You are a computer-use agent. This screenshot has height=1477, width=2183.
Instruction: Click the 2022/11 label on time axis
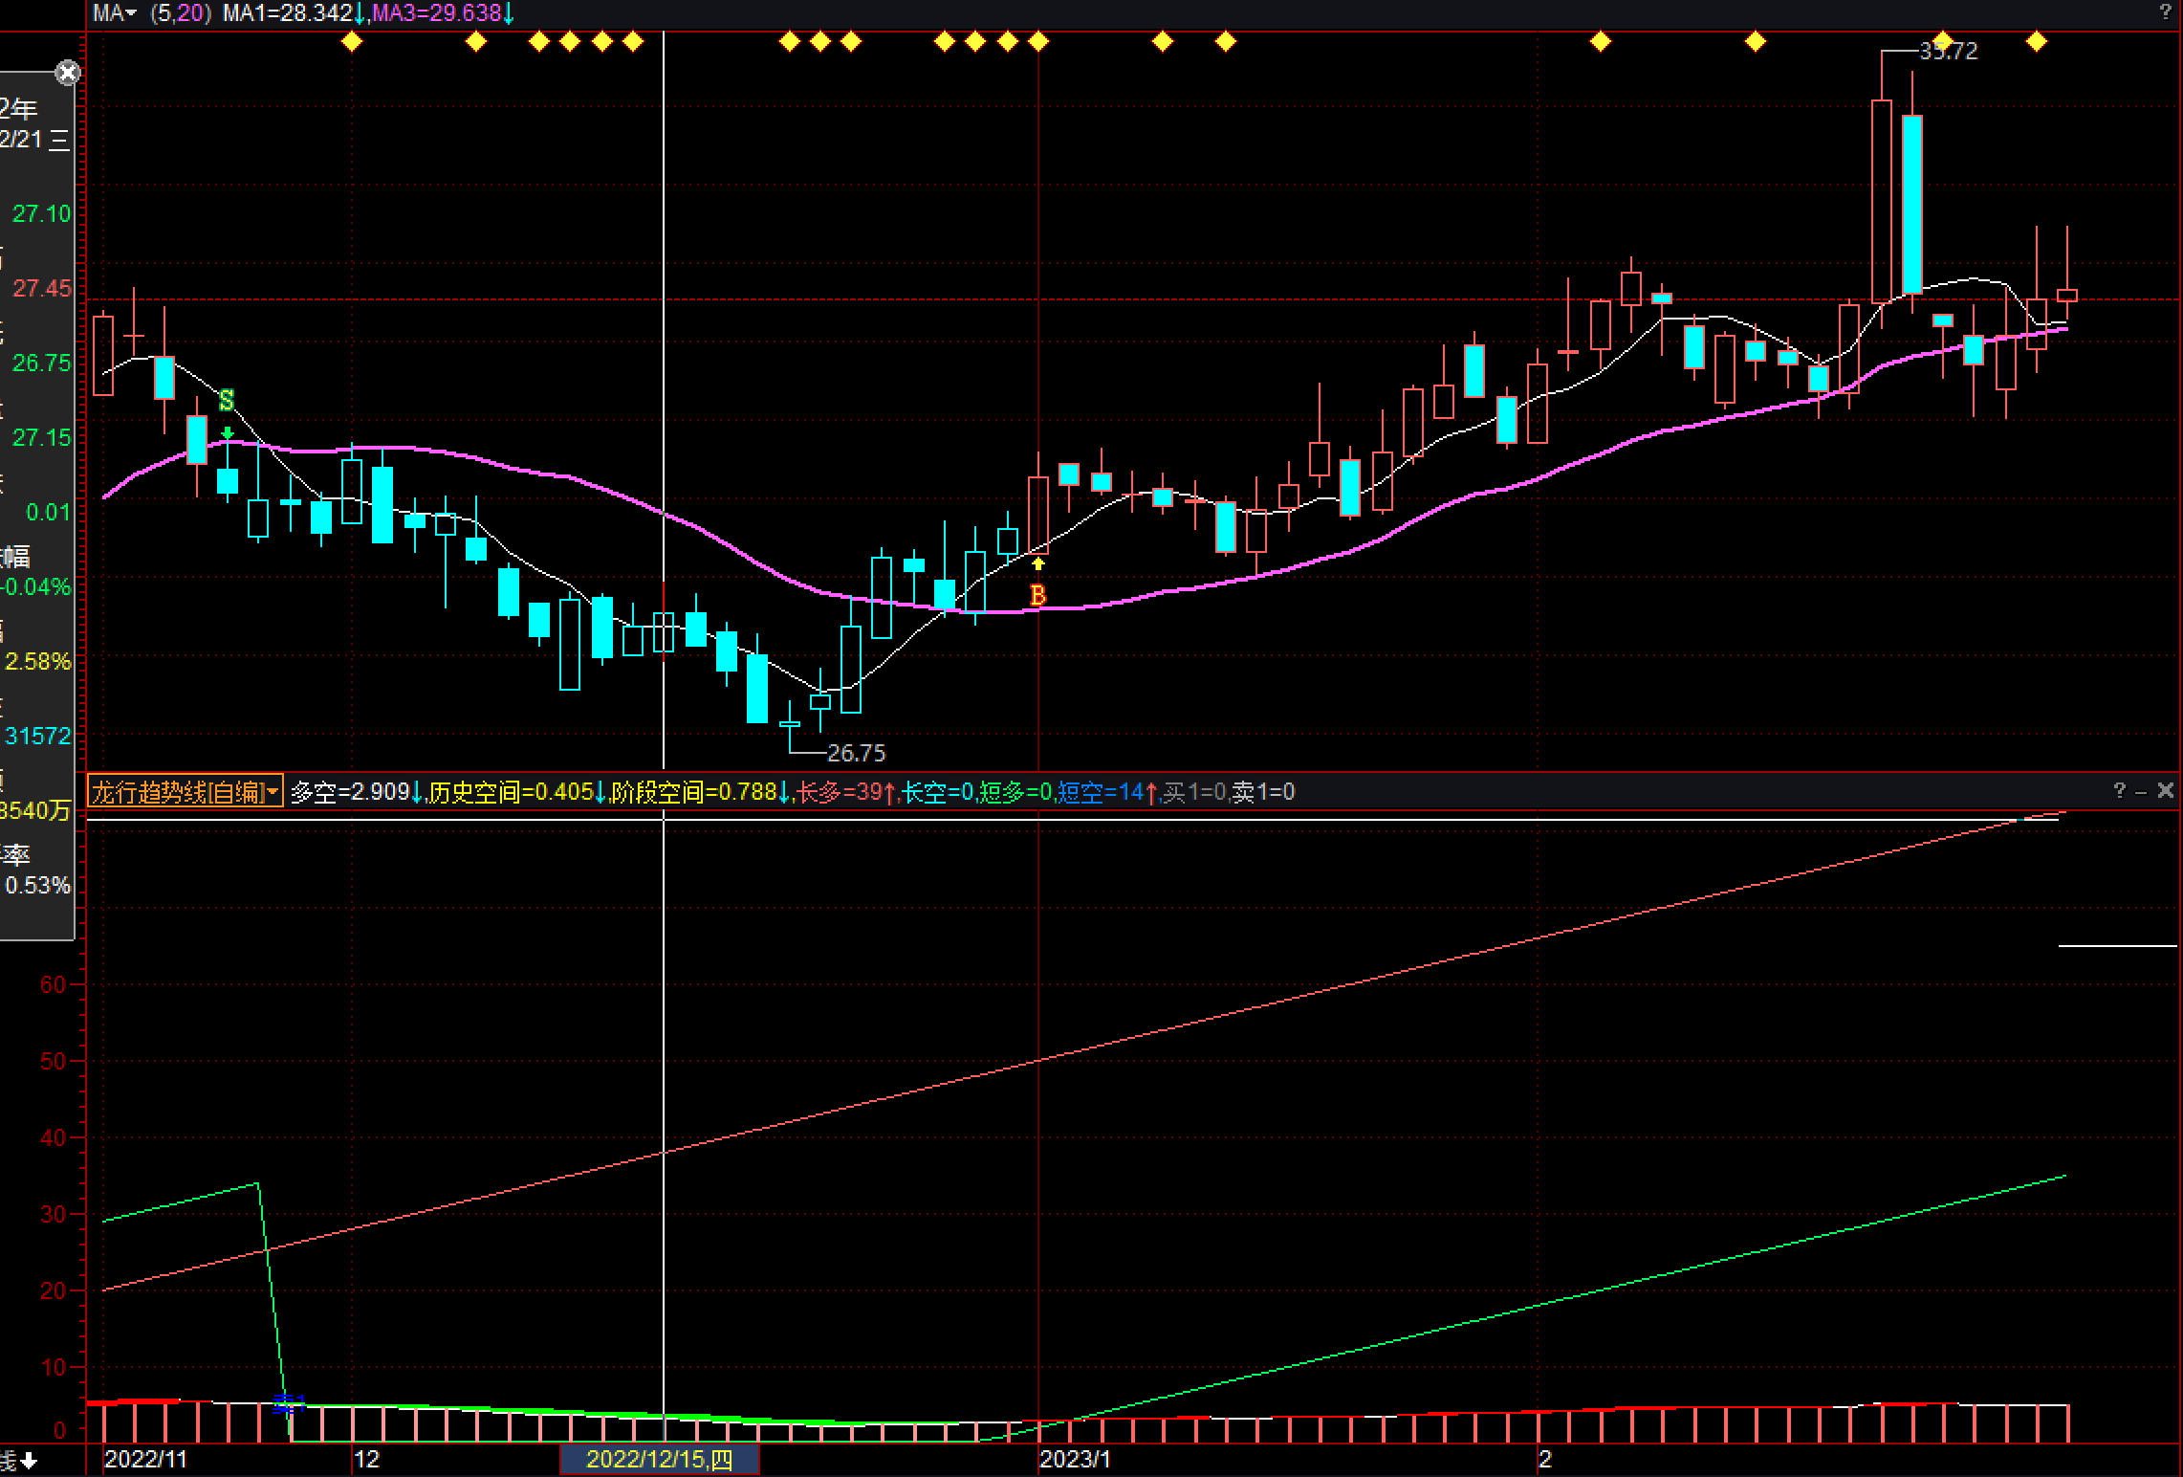(145, 1460)
